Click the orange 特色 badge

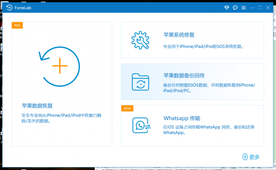(17, 25)
